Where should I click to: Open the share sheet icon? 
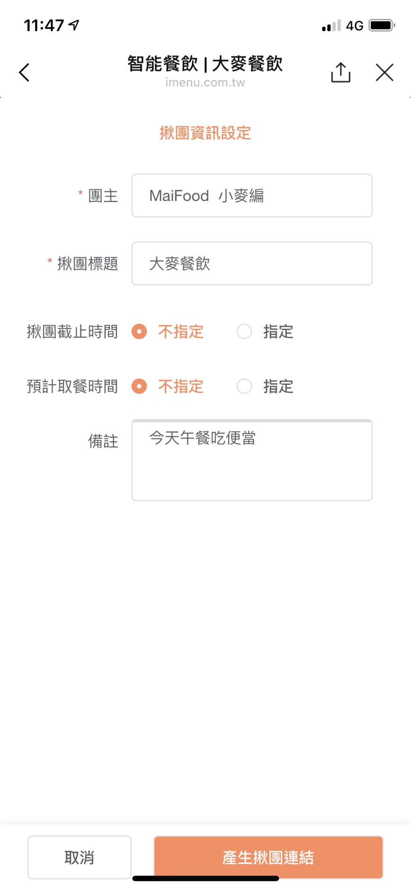(x=341, y=73)
